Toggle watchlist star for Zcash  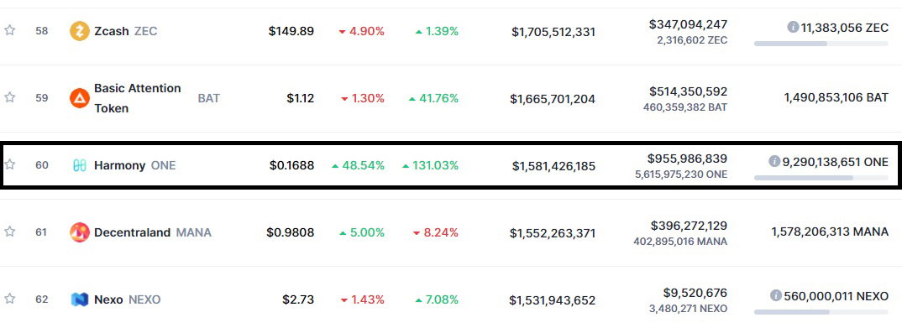(x=10, y=30)
